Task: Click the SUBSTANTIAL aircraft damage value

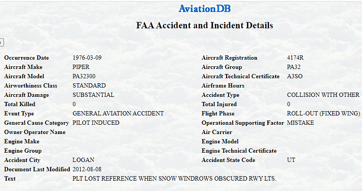Action: tap(93, 95)
